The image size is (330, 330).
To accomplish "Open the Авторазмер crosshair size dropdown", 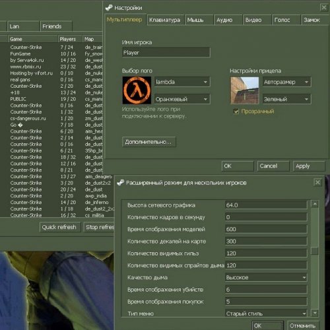I will pyautogui.click(x=286, y=82).
